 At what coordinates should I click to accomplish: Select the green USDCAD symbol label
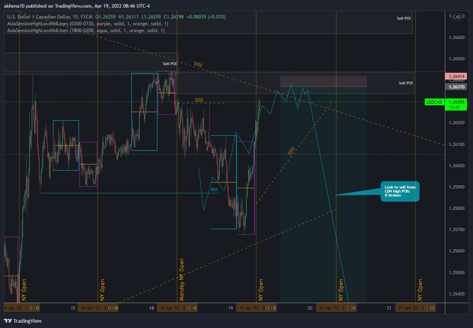(434, 102)
